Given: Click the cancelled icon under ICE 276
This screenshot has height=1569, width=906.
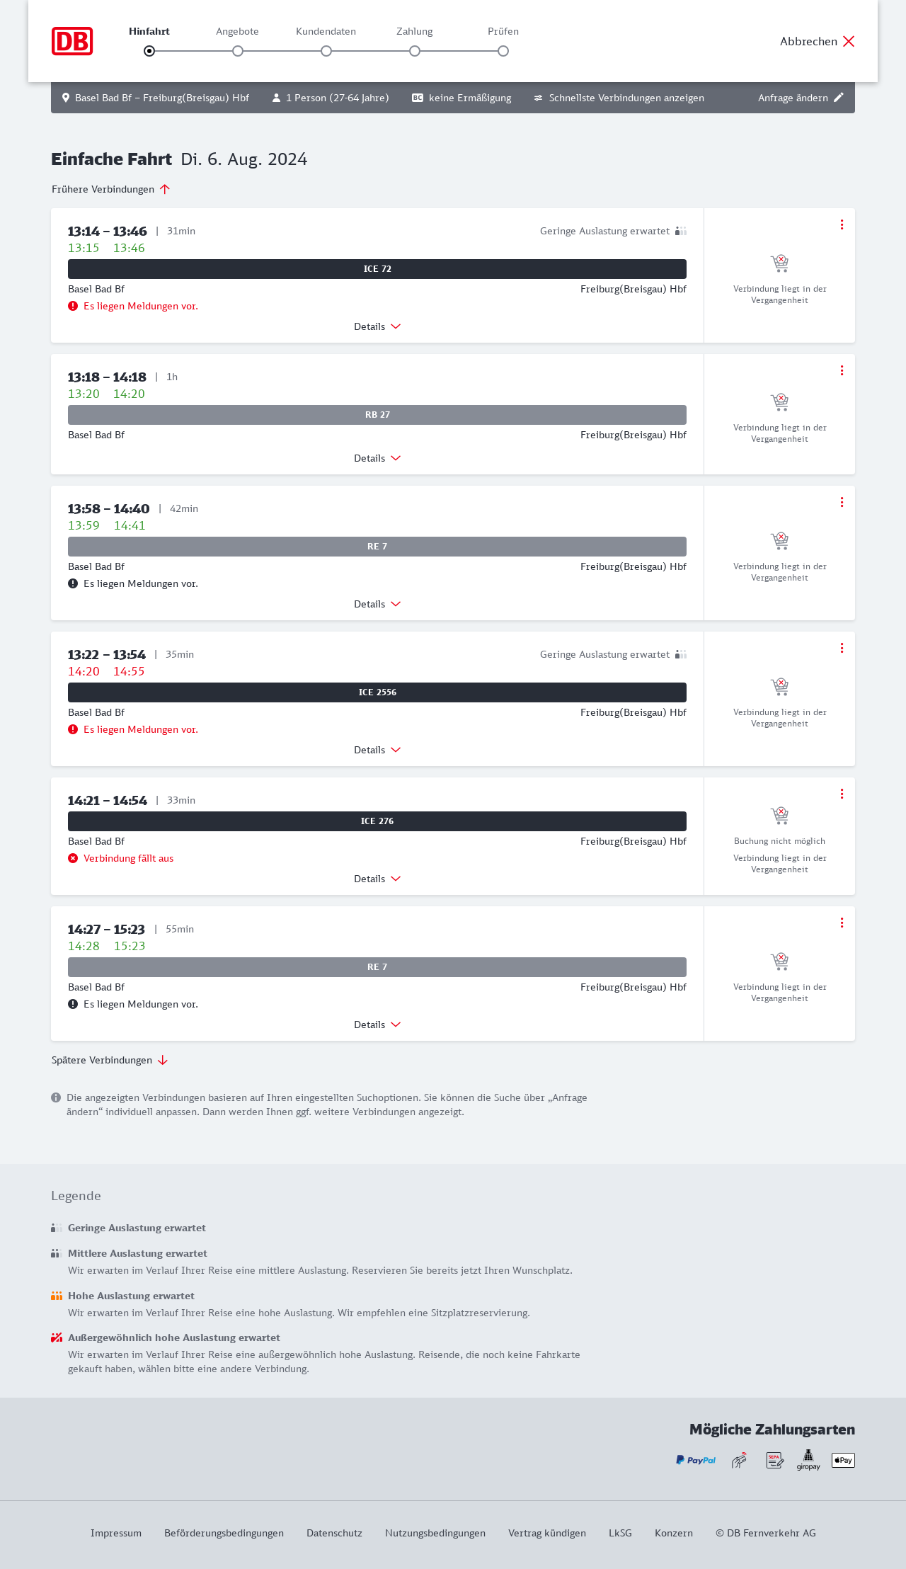Looking at the screenshot, I should pyautogui.click(x=73, y=858).
